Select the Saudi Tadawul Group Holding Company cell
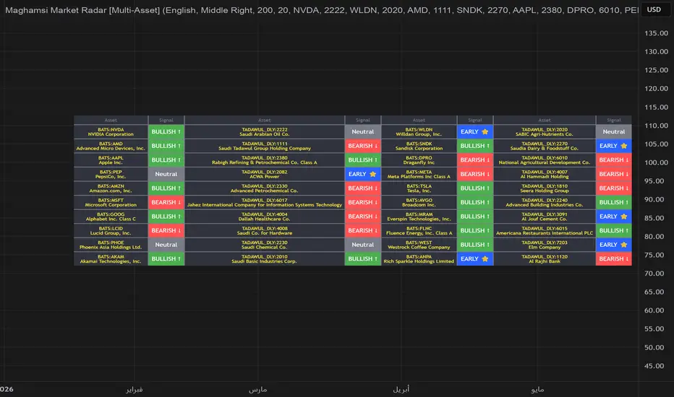674x397 pixels. [x=265, y=146]
